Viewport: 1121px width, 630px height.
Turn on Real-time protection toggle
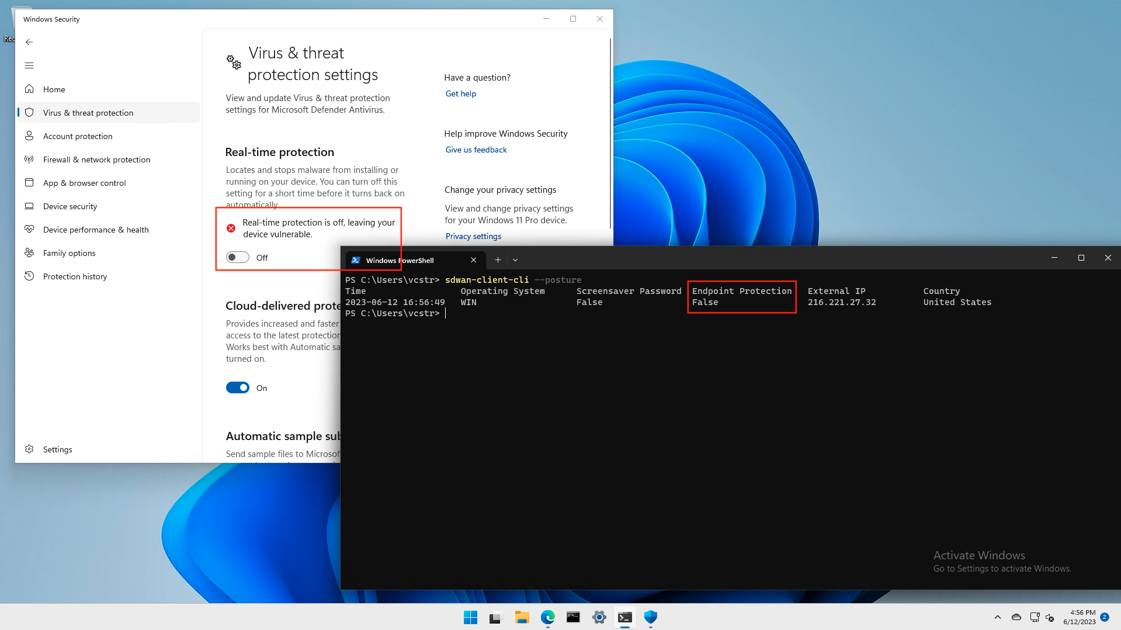[238, 258]
